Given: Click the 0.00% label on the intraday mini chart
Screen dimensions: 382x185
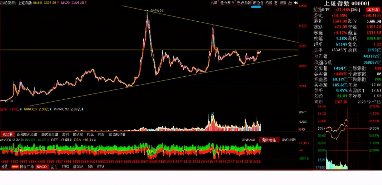Looking at the screenshot, I should pos(374,128).
